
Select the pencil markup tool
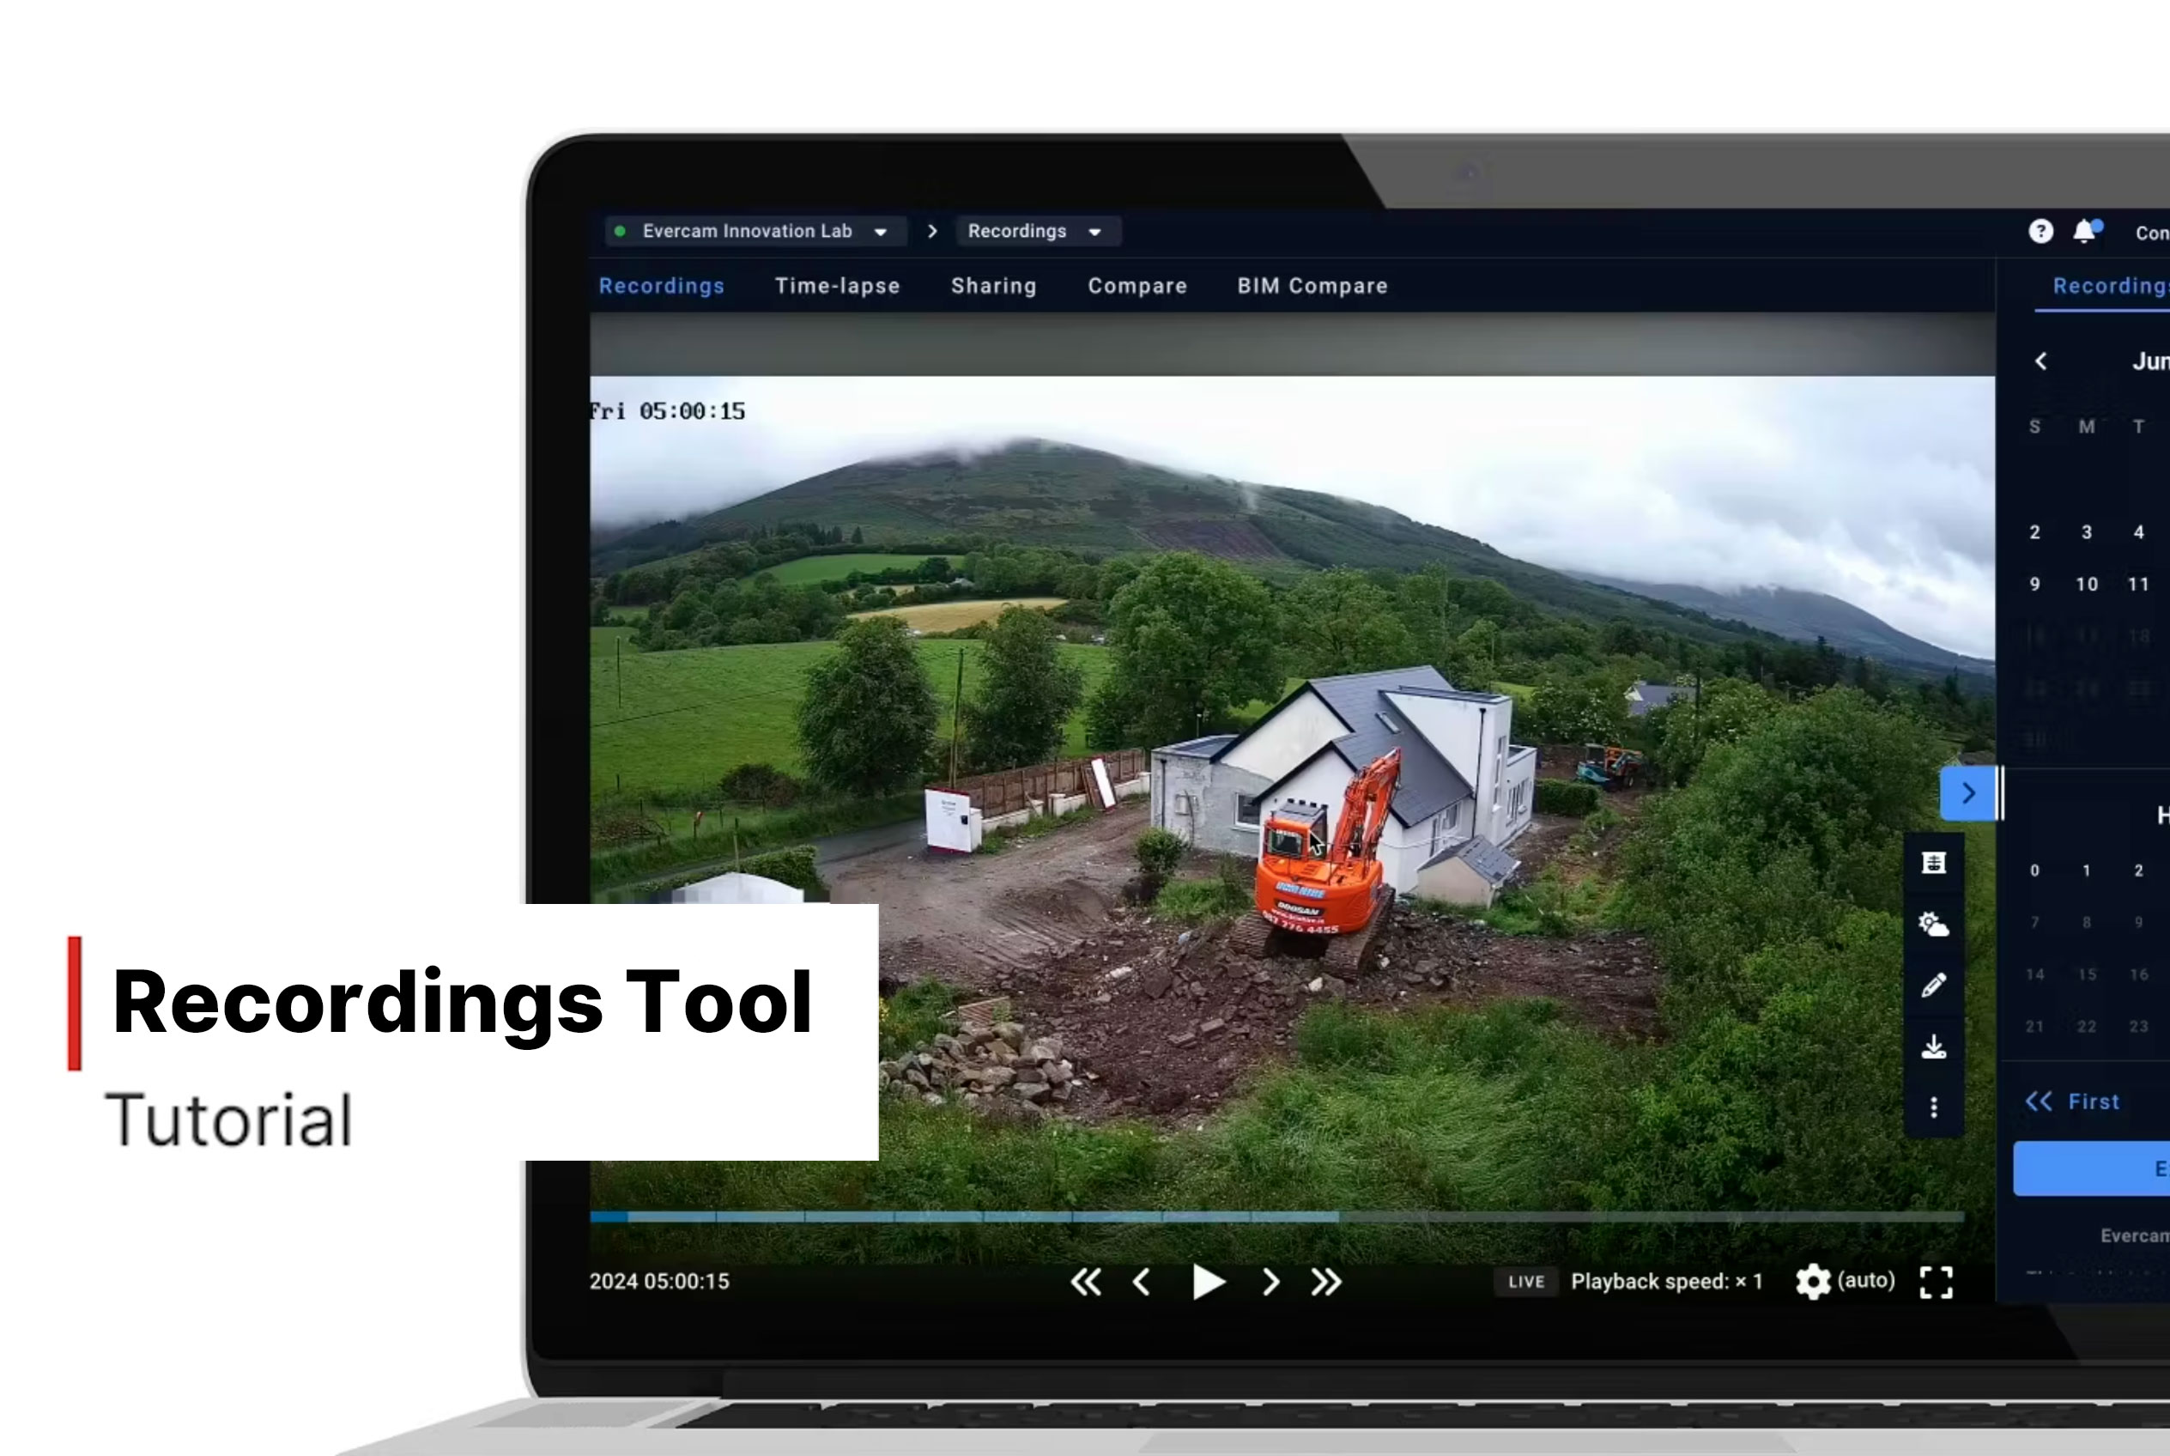[1933, 986]
